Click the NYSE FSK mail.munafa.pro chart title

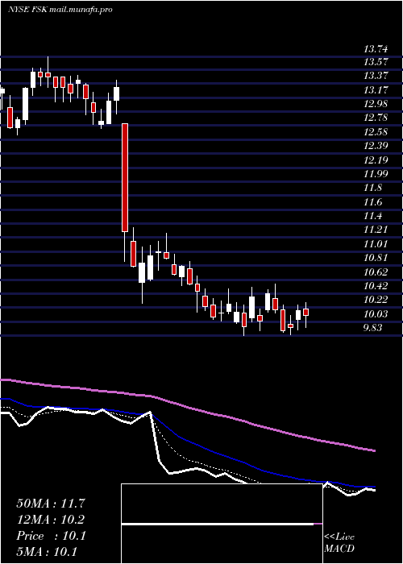coord(60,10)
